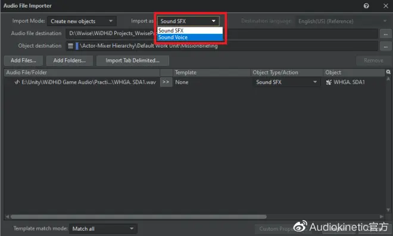393x236 pixels.
Task: Click the audio waveform icon beside WHGA. SDA1.wav
Action: tap(17, 82)
